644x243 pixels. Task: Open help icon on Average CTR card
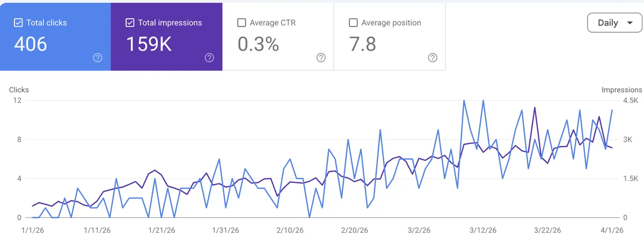321,58
